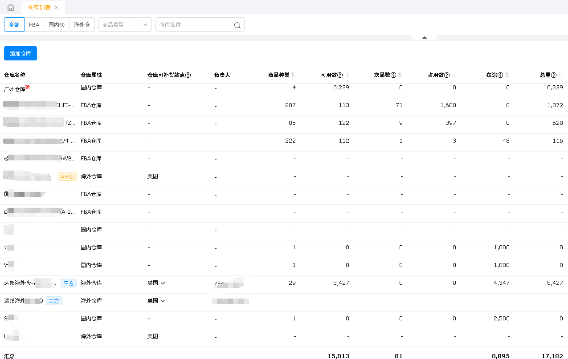Select the FBA filter option
This screenshot has width=568, height=359.
34,25
